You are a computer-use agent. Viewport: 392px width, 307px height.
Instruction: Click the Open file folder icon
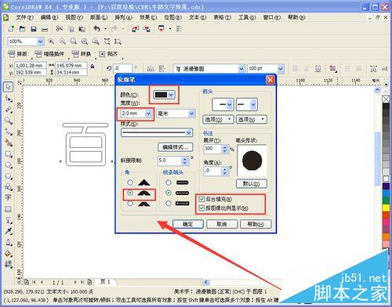coord(23,29)
